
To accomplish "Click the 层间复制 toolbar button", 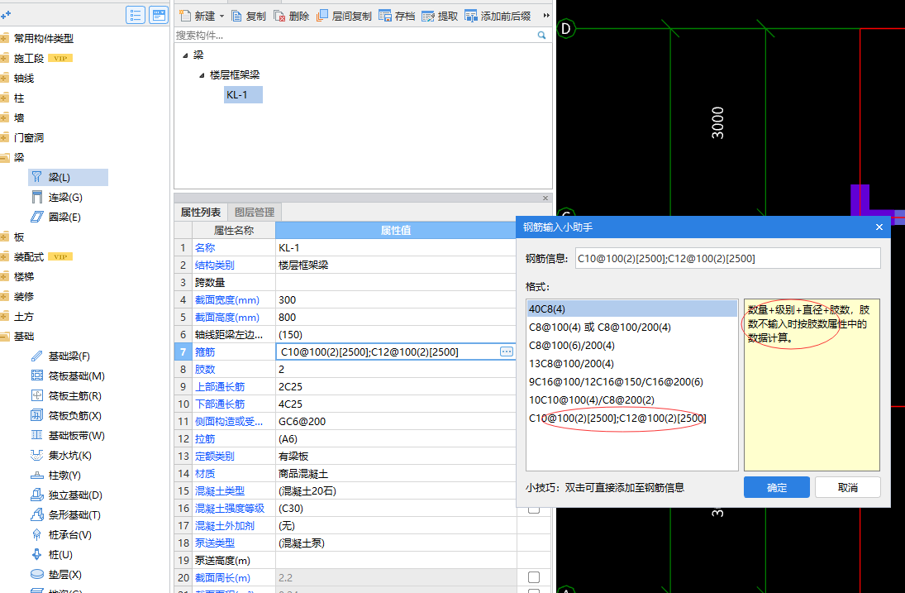I will [344, 16].
